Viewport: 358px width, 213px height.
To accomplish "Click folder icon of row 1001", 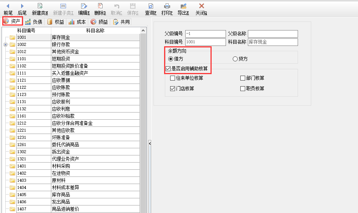I will [x=12, y=37].
